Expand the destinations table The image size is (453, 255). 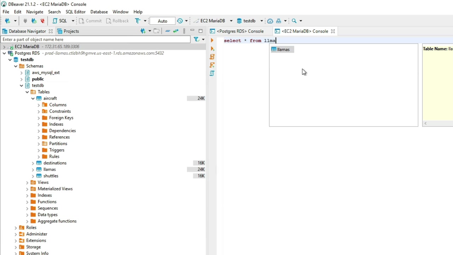[33, 163]
